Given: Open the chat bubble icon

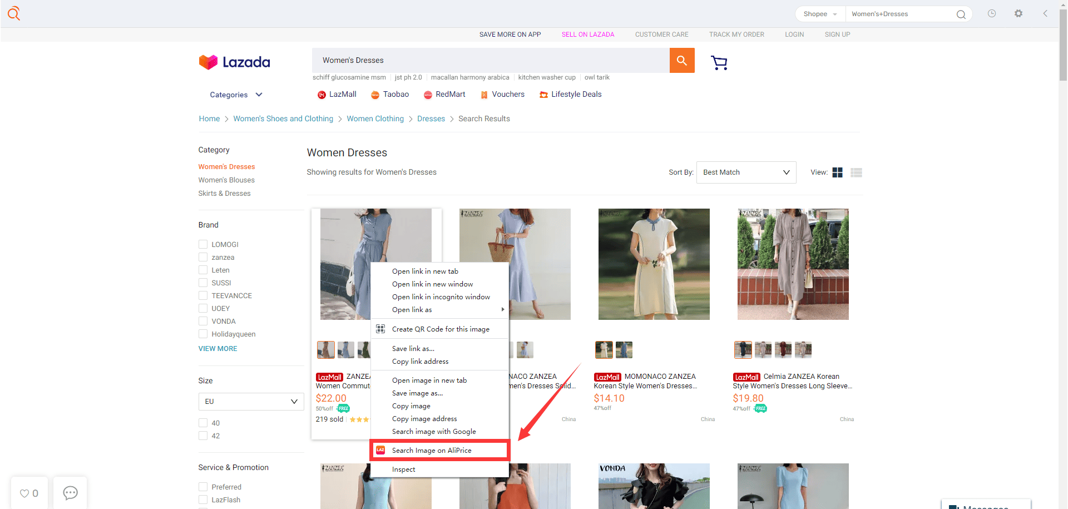Looking at the screenshot, I should click(x=71, y=493).
